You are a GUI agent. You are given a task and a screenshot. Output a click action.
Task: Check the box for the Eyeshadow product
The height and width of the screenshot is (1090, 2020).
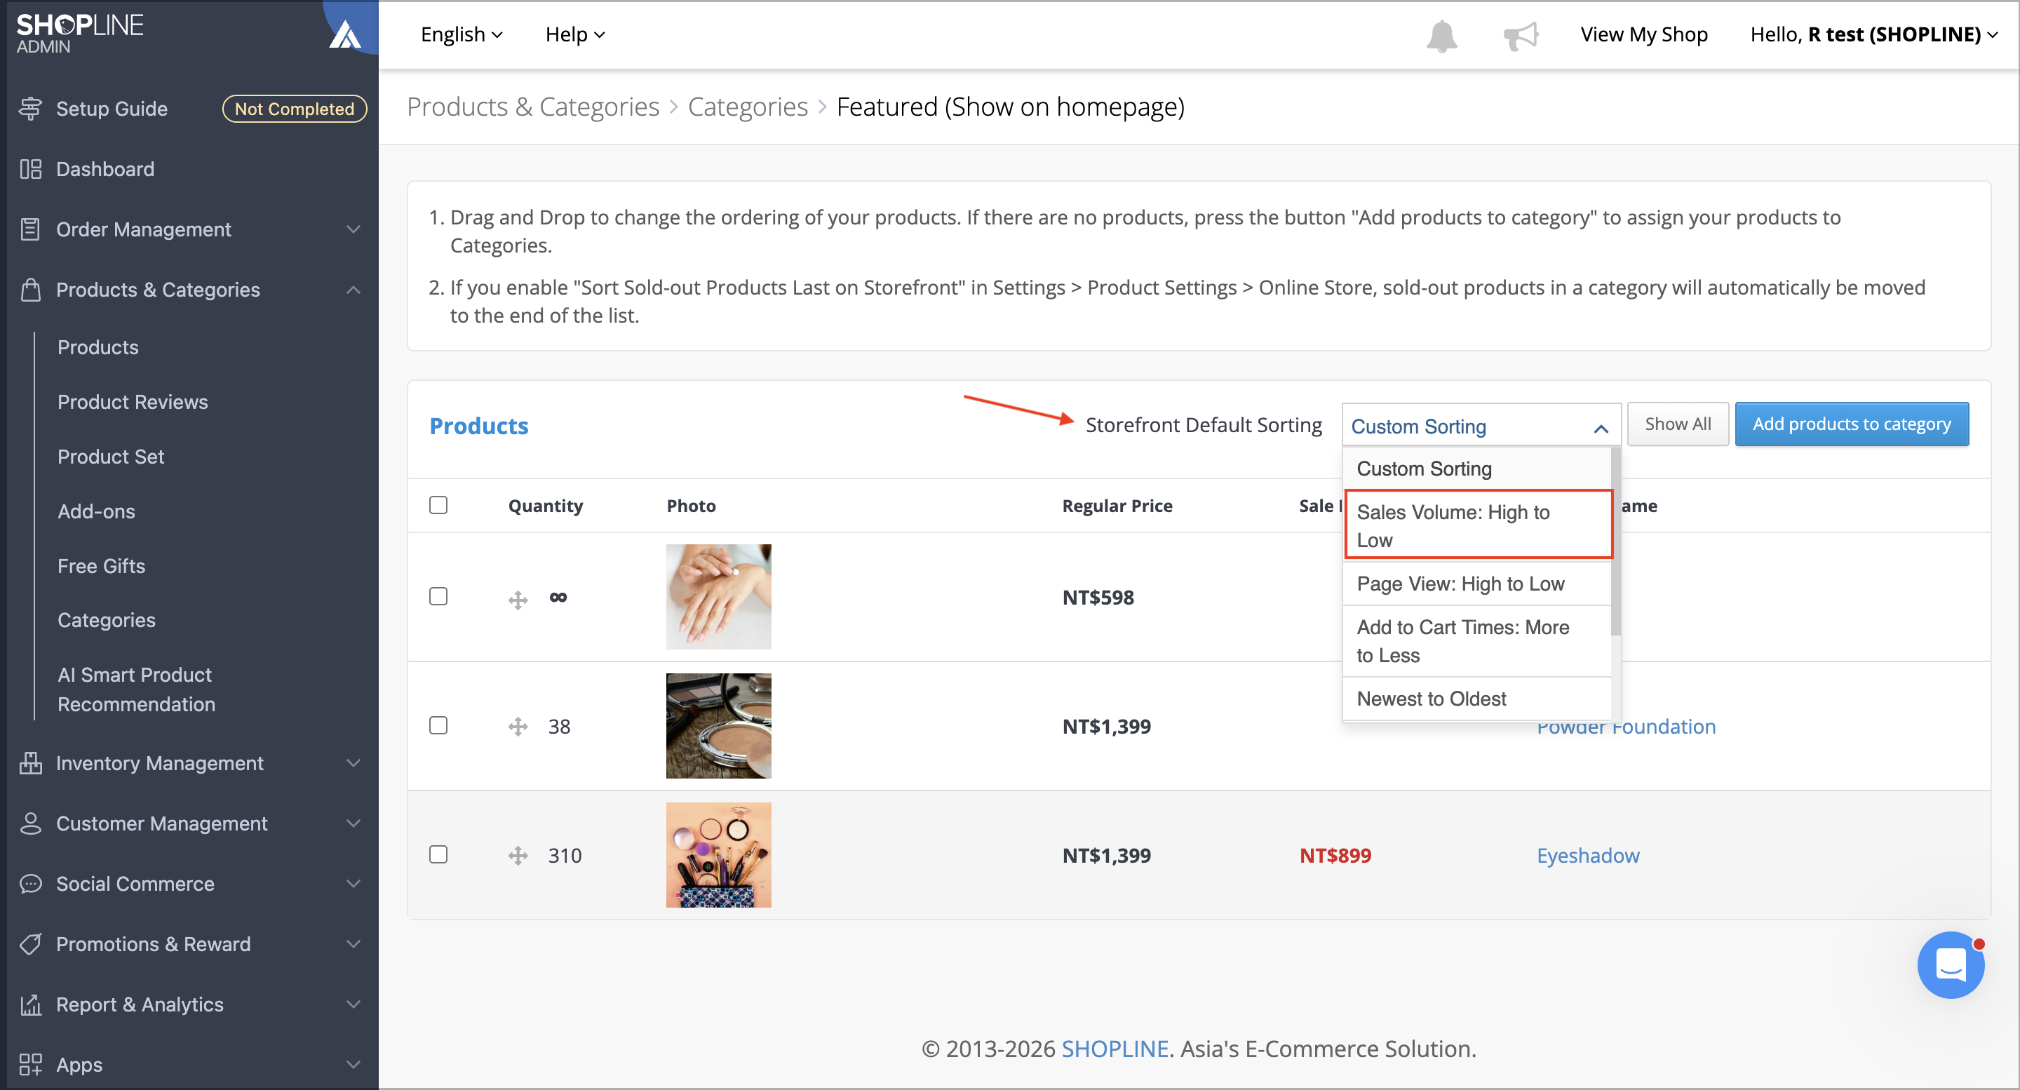(438, 854)
